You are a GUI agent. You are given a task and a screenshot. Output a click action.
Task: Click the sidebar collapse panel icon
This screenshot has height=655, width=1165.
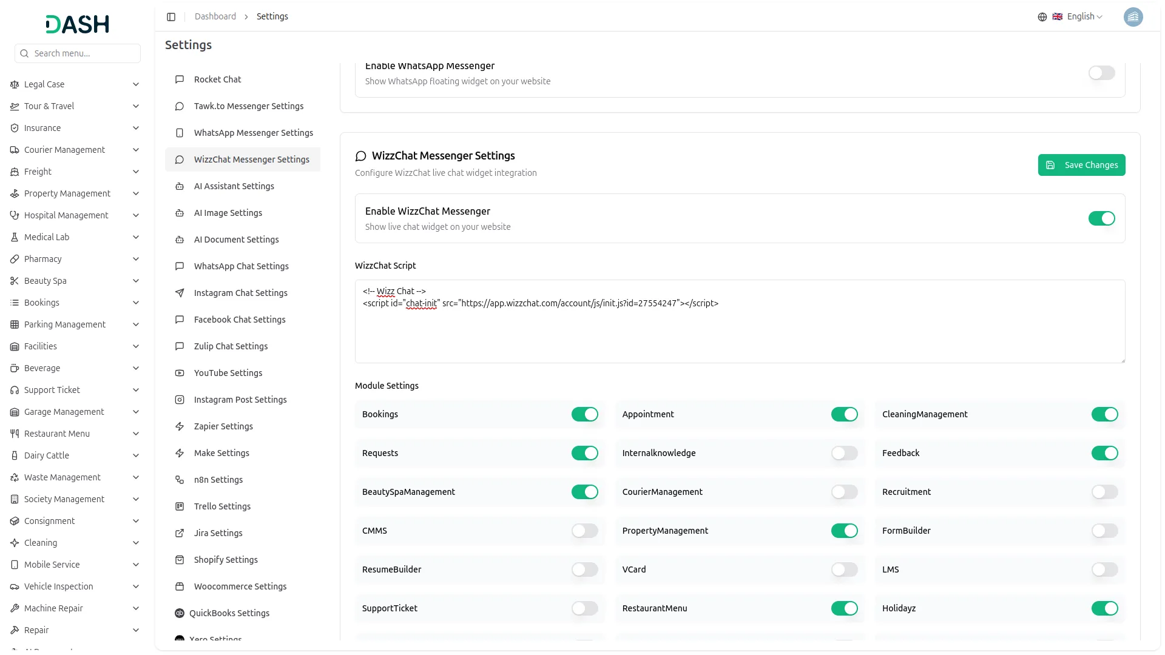[171, 17]
